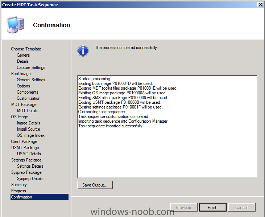Select the Progress step

tap(18, 191)
